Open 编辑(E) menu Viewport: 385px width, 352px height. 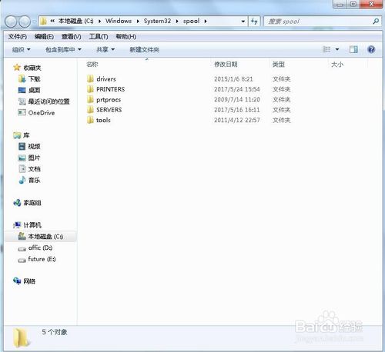pos(44,37)
